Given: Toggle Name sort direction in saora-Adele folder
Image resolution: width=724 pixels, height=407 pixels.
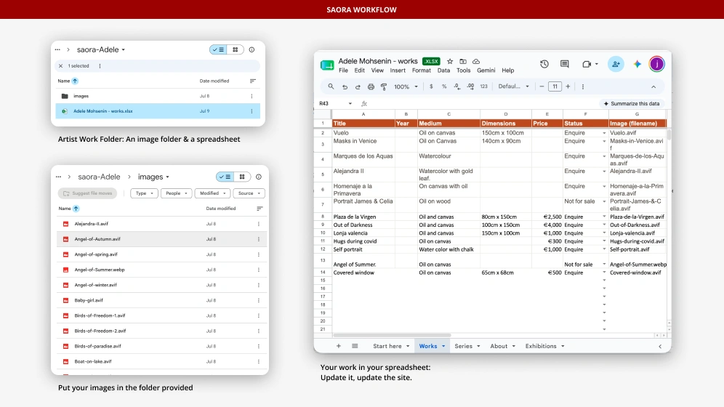Looking at the screenshot, I should [75, 81].
